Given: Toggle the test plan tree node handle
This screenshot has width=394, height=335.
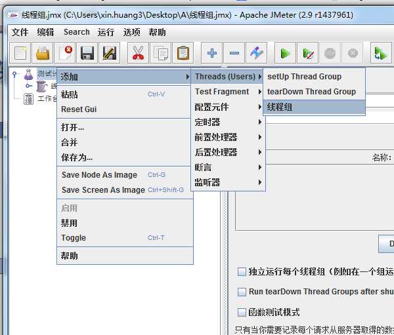Looking at the screenshot, I should point(14,74).
